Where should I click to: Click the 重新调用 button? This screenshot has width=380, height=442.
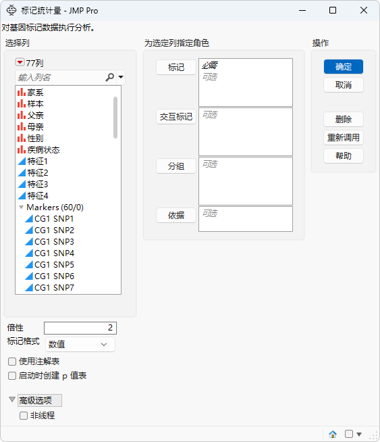click(344, 138)
